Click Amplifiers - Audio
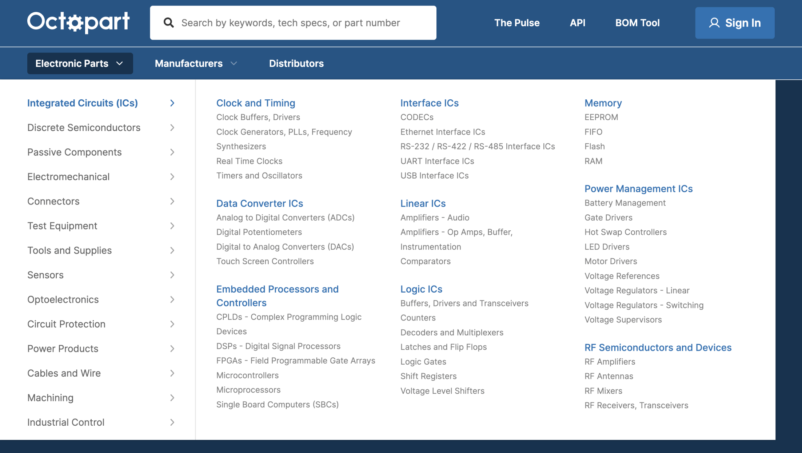This screenshot has width=802, height=453. [x=435, y=218]
